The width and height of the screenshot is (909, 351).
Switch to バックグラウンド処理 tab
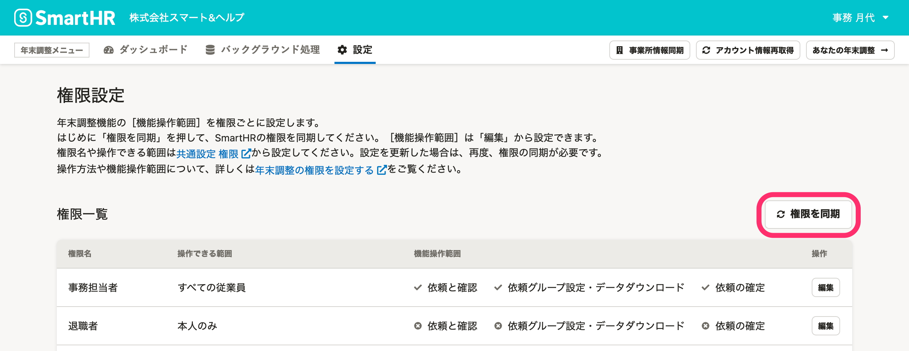pyautogui.click(x=263, y=50)
